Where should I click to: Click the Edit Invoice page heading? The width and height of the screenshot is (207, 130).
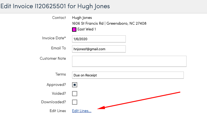point(55,6)
